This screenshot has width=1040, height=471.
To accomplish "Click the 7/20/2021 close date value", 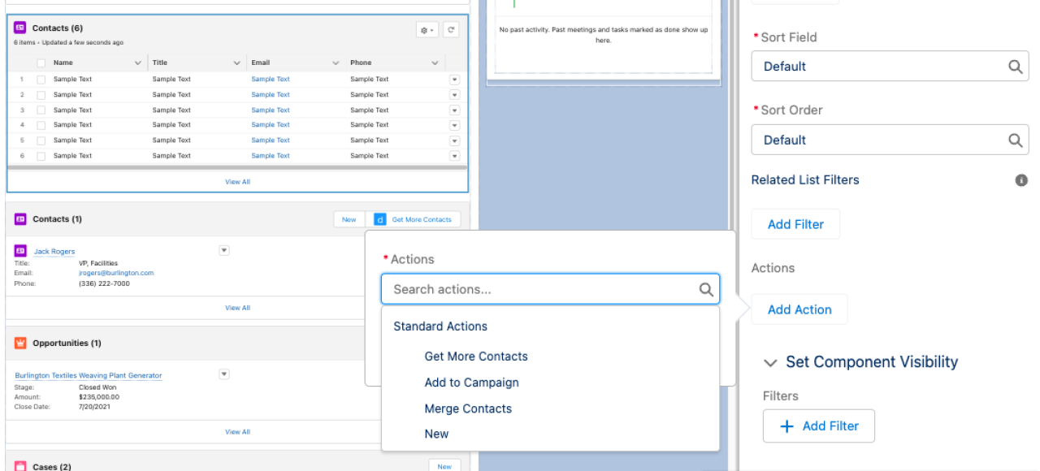I will 94,407.
